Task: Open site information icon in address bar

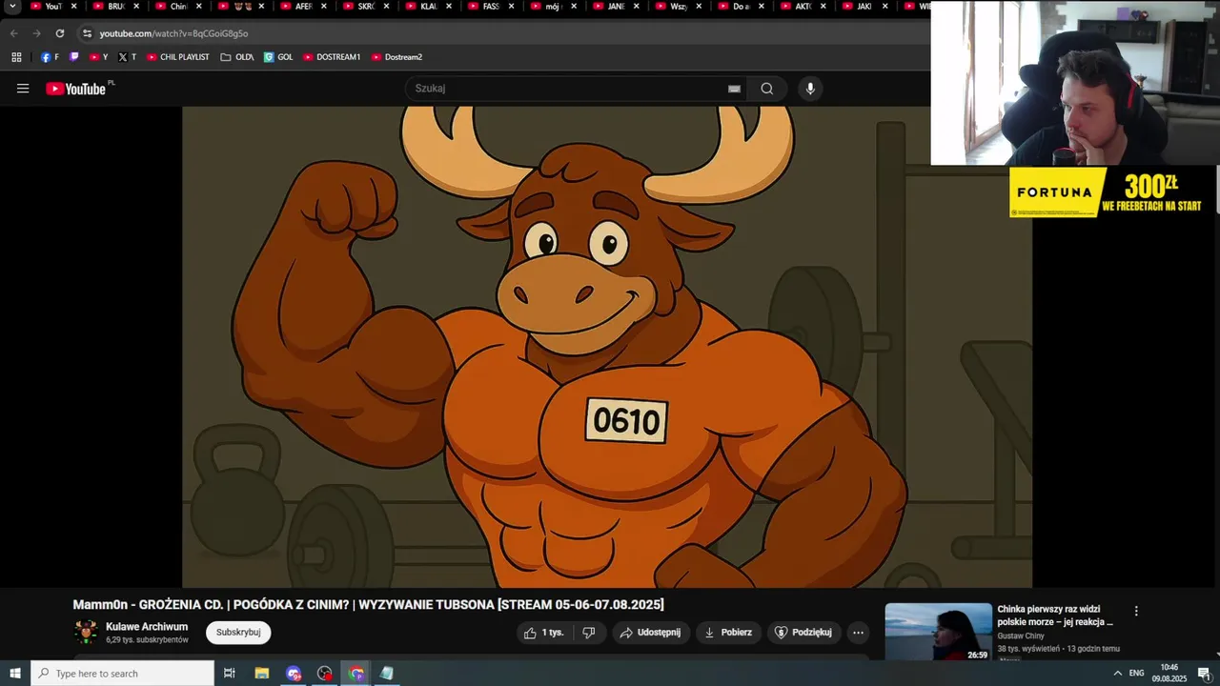Action: tap(87, 33)
